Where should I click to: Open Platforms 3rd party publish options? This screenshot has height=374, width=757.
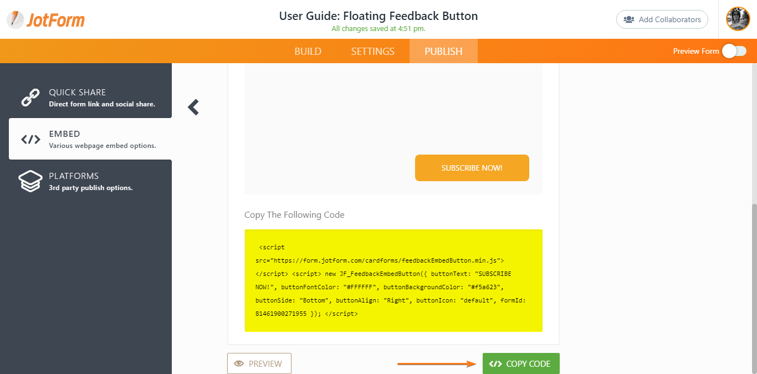90,181
